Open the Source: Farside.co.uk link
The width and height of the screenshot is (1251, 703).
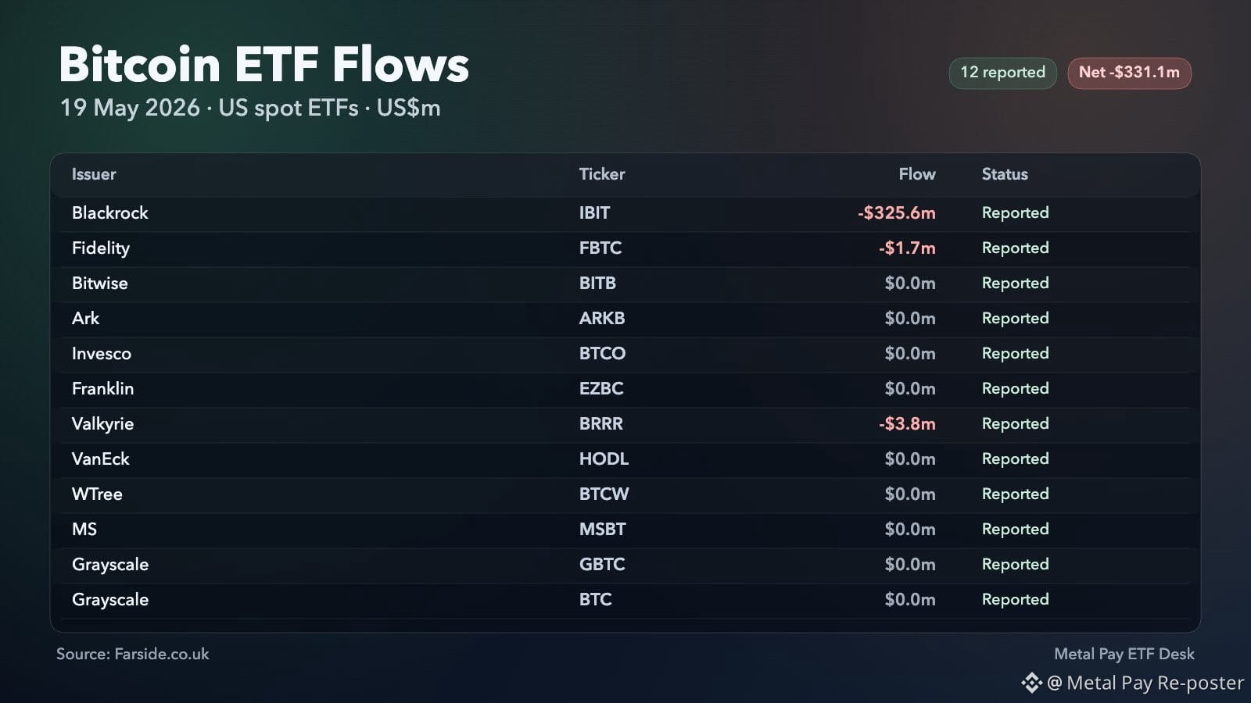click(133, 654)
